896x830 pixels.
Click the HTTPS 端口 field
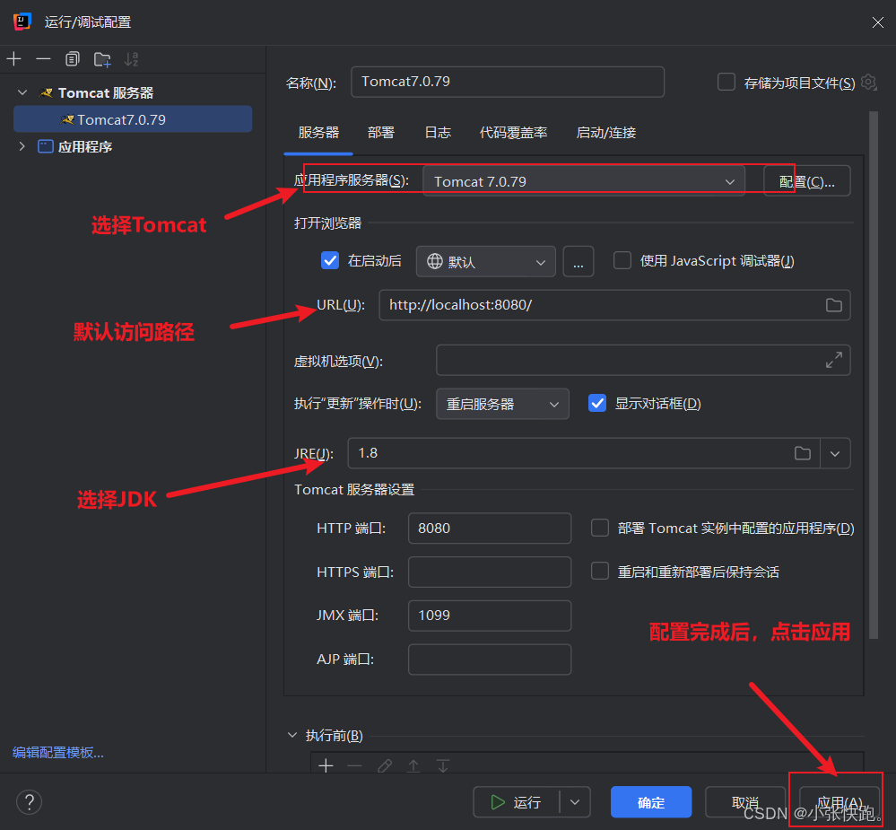[x=490, y=572]
